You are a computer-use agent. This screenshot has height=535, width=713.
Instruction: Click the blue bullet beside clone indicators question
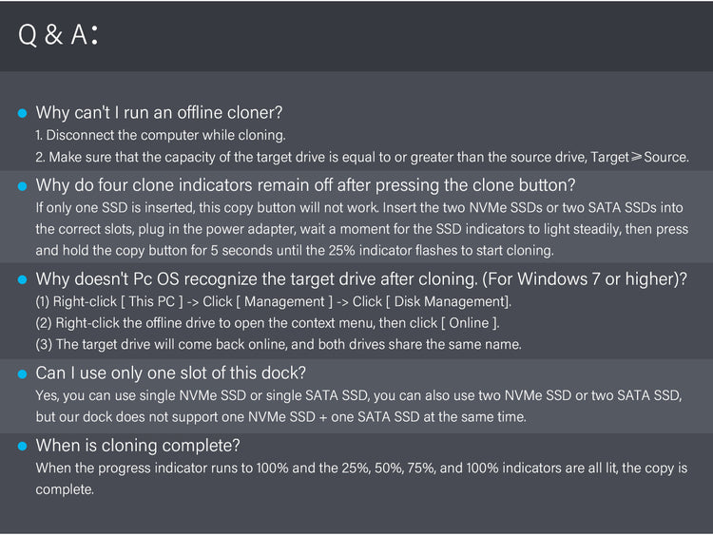coord(22,186)
